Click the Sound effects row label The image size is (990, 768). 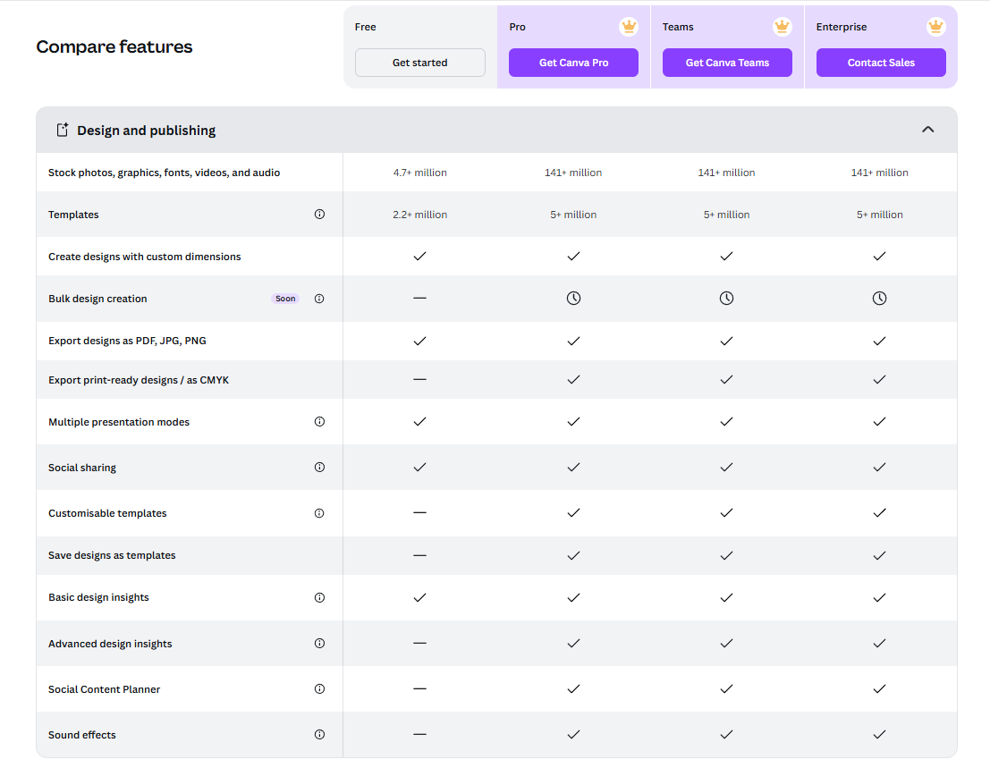[x=82, y=735]
